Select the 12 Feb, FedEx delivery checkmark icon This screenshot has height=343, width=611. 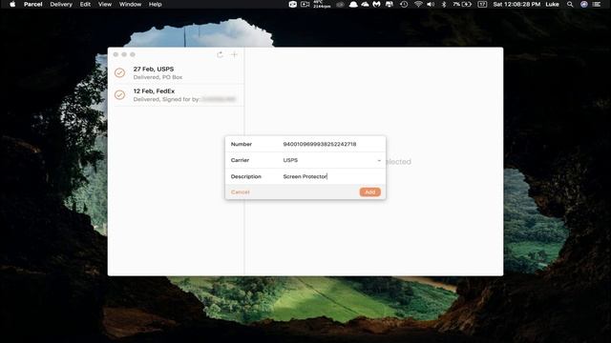coord(119,95)
